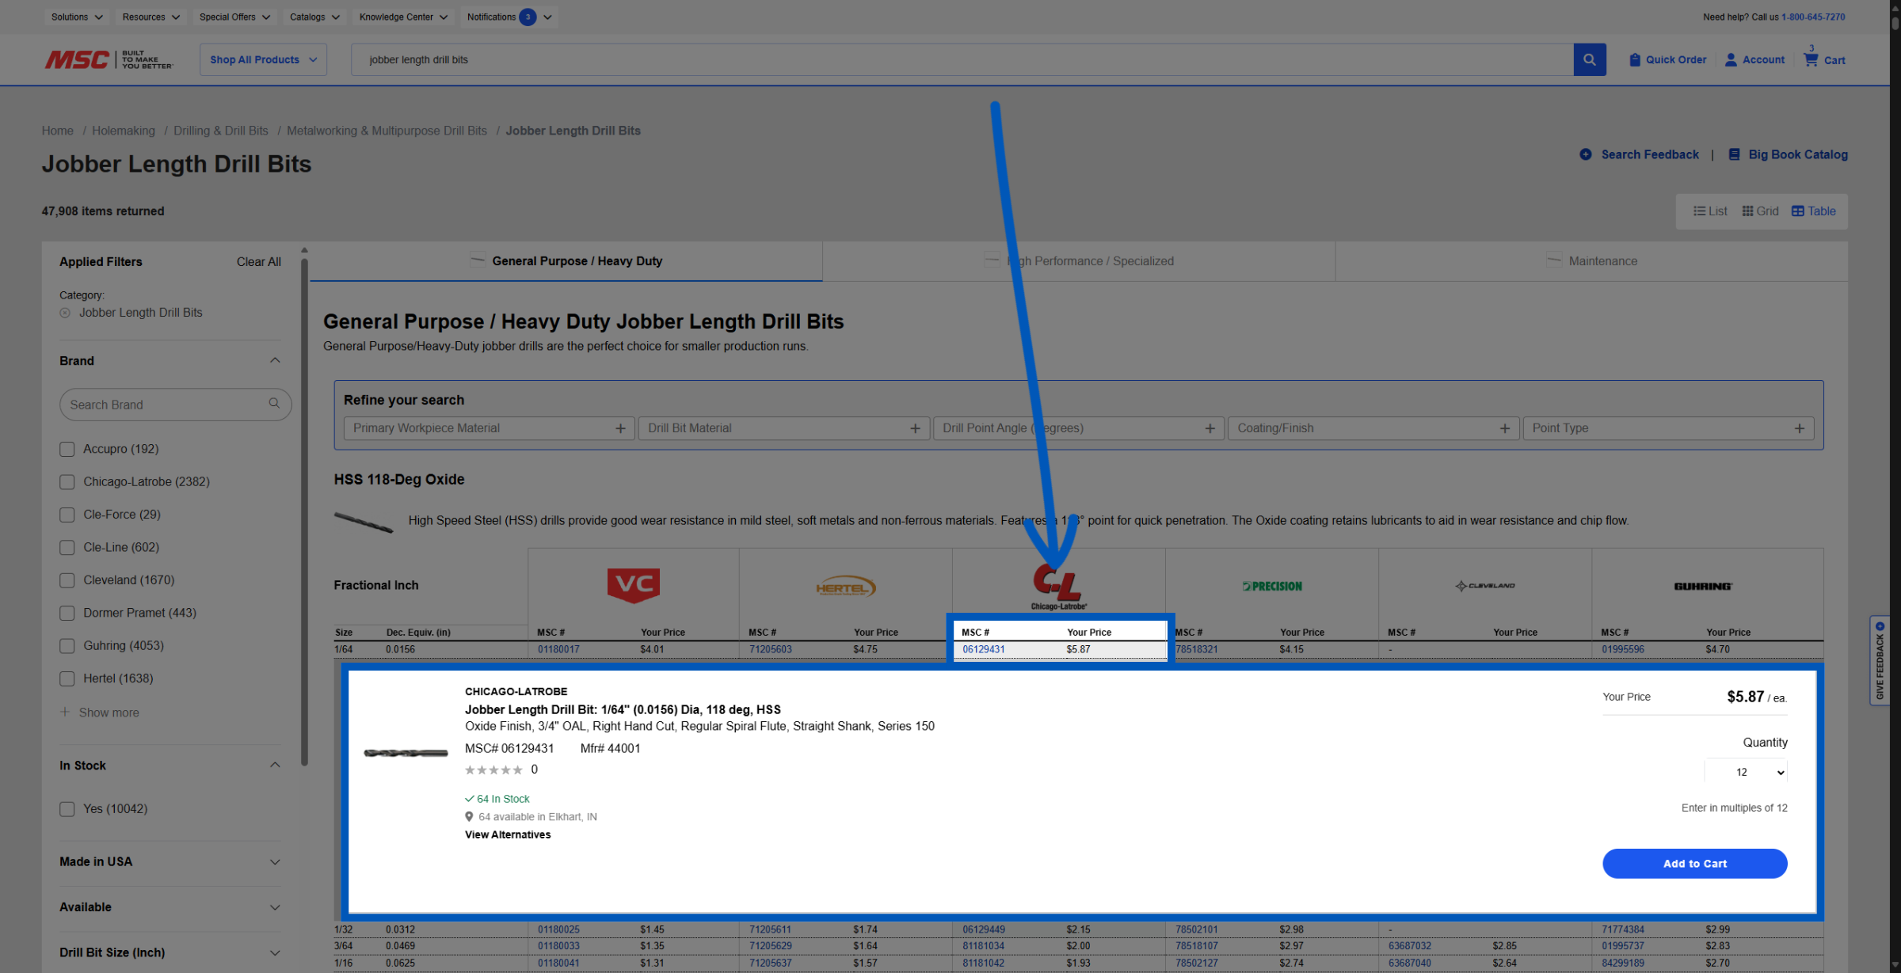
Task: Click the Precision brand logo
Action: (x=1272, y=587)
